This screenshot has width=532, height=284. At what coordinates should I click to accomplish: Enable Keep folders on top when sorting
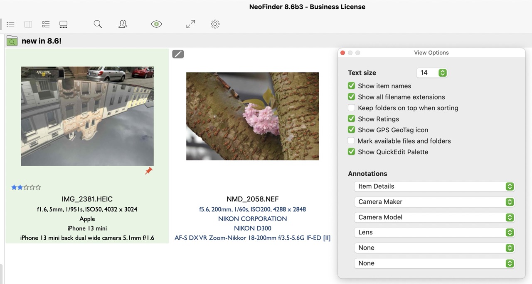pos(351,108)
